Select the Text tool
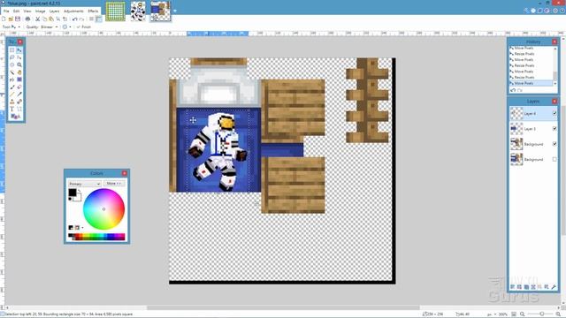566x318 pixels. 11,109
